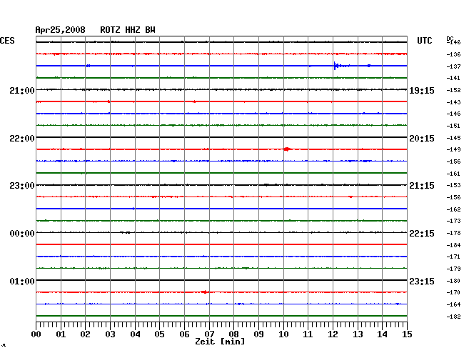Click minute tick label 08
This screenshot has height=353, width=464.
pos(233,334)
